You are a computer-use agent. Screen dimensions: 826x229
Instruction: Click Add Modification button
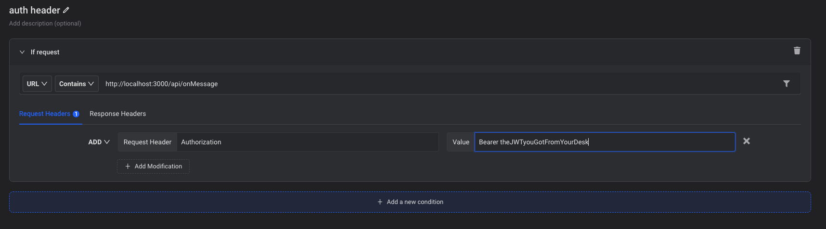(153, 166)
